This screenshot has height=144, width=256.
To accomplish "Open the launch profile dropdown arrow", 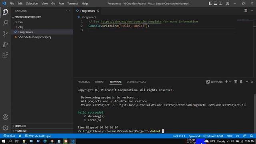I will click(x=230, y=82).
